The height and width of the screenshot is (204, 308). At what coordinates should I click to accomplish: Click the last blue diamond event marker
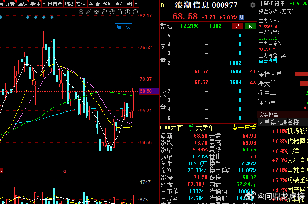(x=52, y=17)
